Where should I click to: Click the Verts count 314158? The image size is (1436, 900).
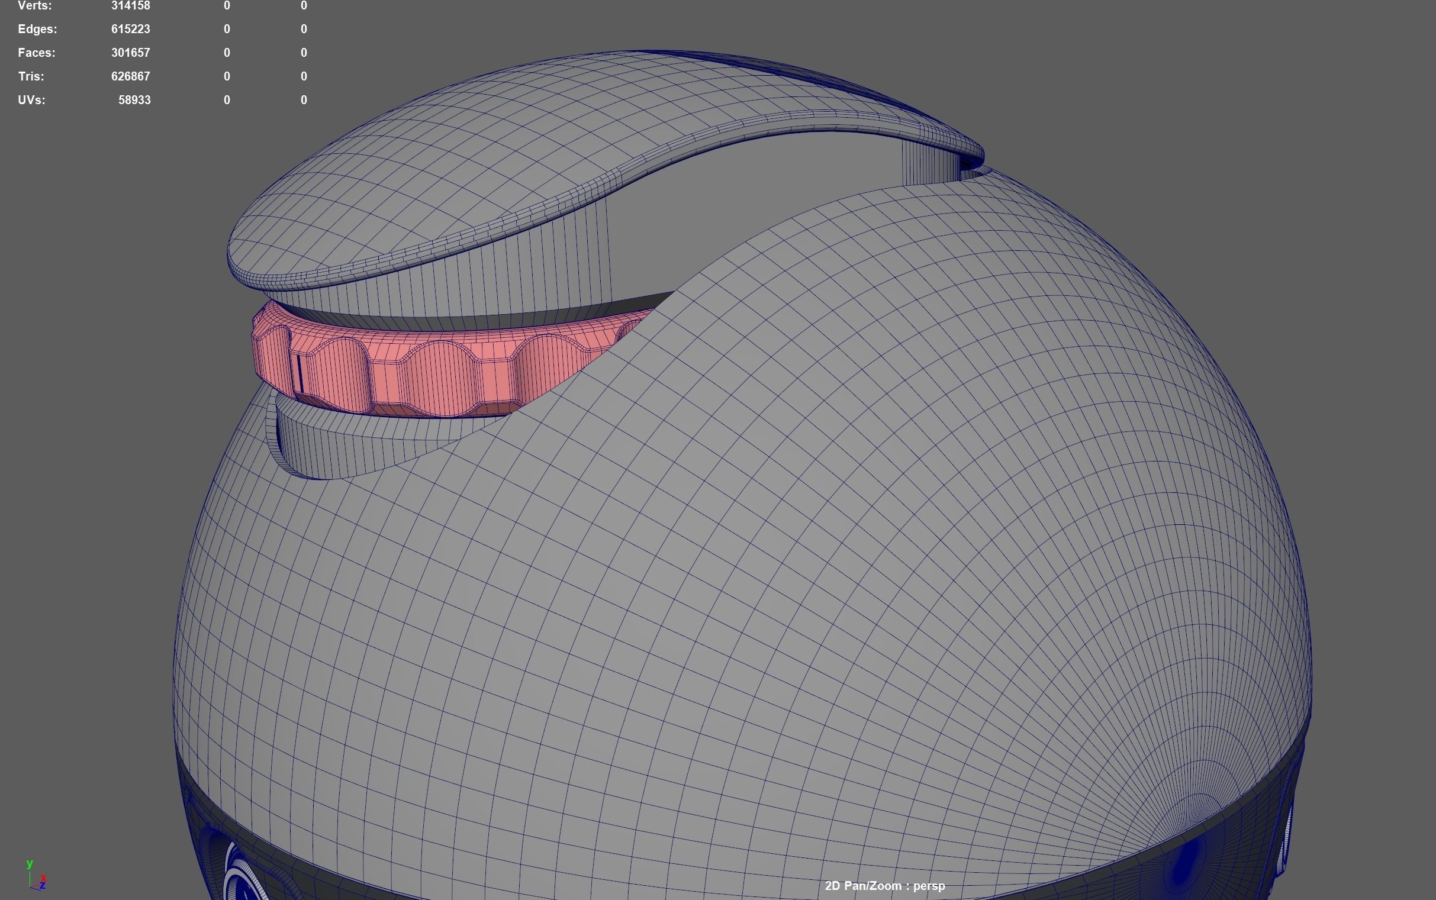(130, 6)
